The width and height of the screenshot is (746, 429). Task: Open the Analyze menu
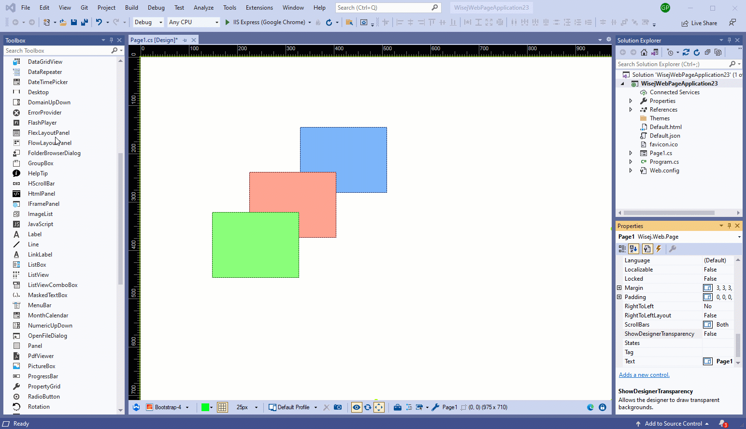click(x=203, y=8)
